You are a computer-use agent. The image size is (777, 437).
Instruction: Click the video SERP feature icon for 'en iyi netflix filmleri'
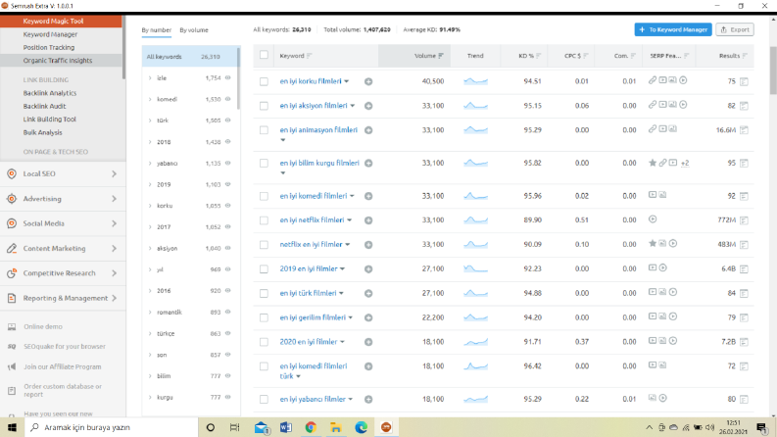pos(653,219)
